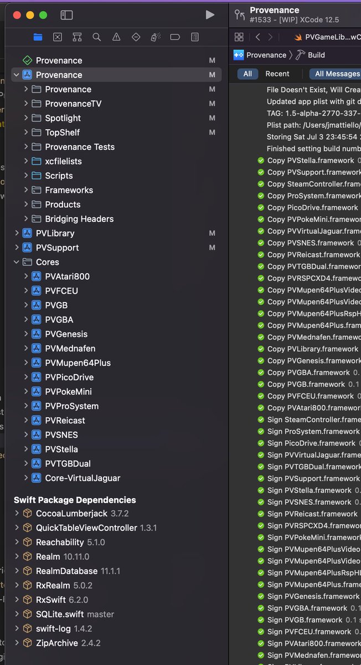
Task: Expand the PVMupen64Plus project
Action: coord(26,363)
